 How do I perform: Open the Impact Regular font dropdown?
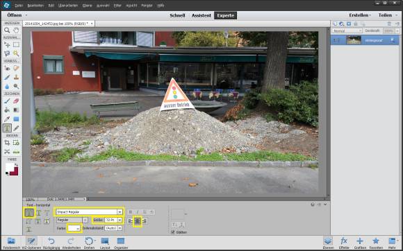(120, 212)
